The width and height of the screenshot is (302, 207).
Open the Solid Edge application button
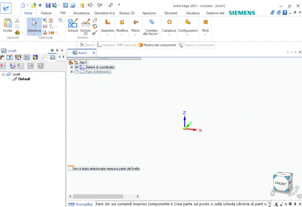pyautogui.click(x=6, y=8)
